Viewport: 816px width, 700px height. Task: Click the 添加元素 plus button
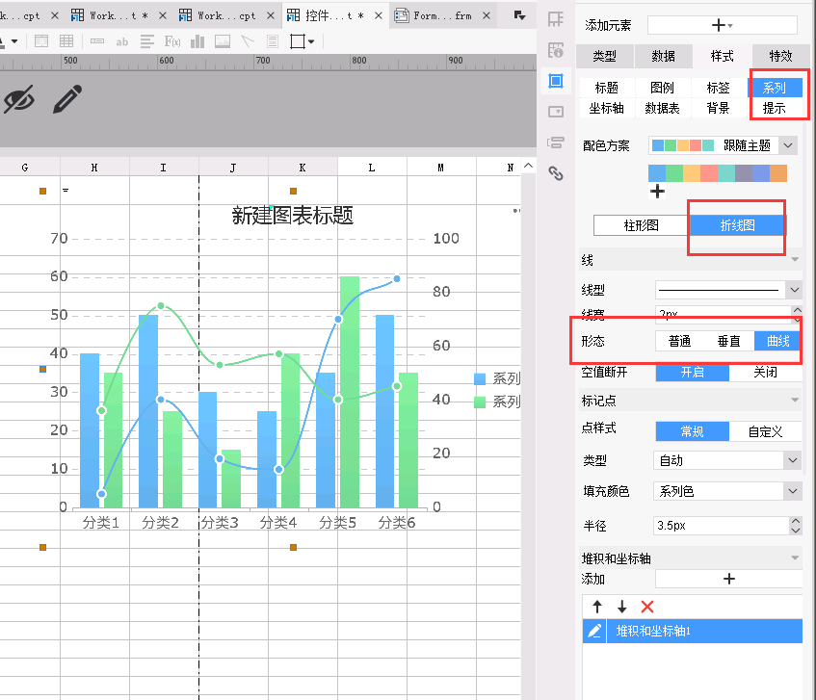pyautogui.click(x=722, y=25)
